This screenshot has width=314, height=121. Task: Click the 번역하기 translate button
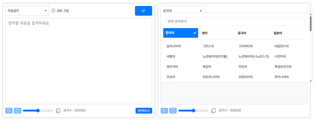tap(144, 111)
